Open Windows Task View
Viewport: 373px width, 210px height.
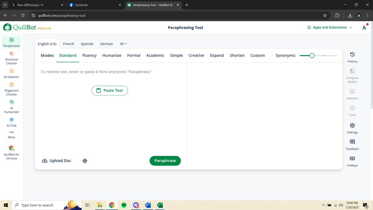(x=87, y=205)
